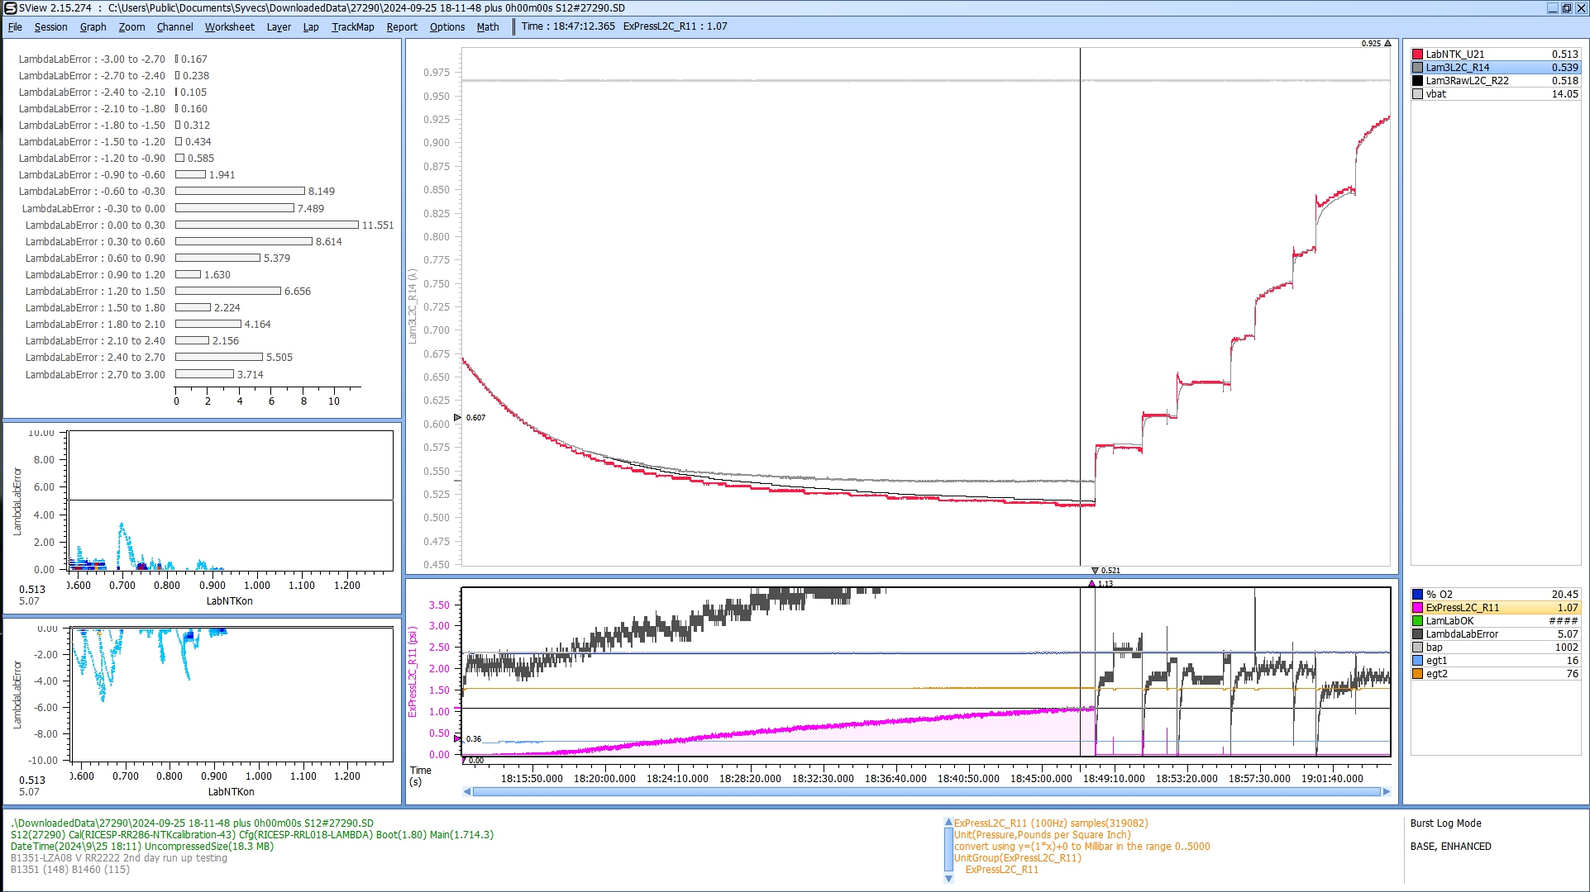
Task: Click the green LamLabOK channel swatch
Action: pyautogui.click(x=1417, y=621)
